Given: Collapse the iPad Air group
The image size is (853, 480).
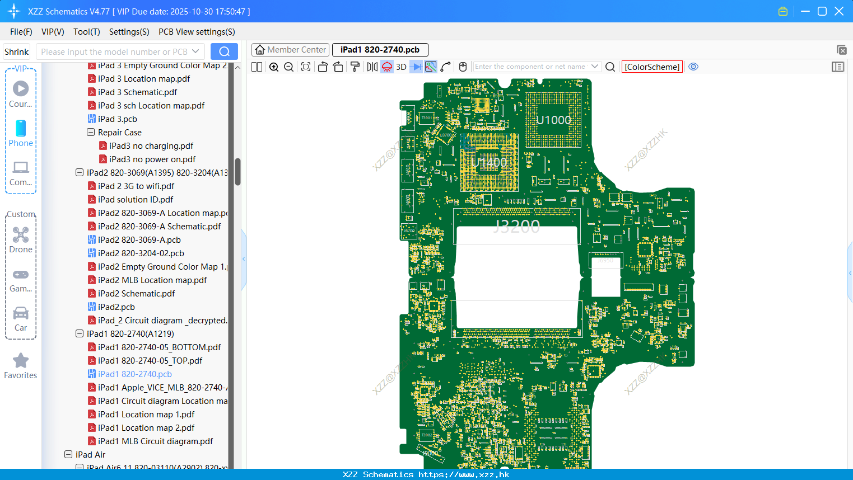Looking at the screenshot, I should pos(68,454).
